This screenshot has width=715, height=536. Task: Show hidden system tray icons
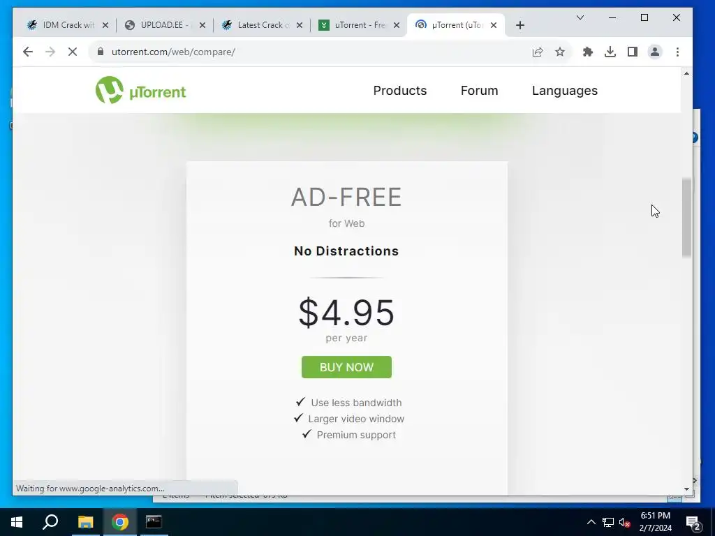591,522
